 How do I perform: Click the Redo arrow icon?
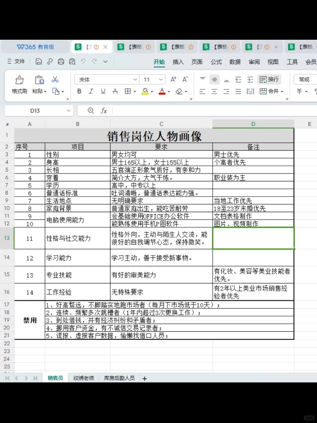(x=94, y=61)
